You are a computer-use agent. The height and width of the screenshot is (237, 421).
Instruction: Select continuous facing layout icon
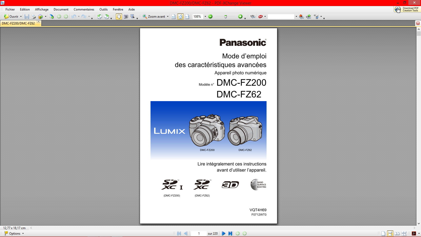pyautogui.click(x=404, y=233)
